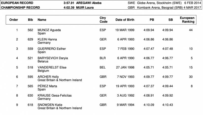Click the Ctry Code column header
The width and height of the screenshot is (203, 115).
point(104,20)
